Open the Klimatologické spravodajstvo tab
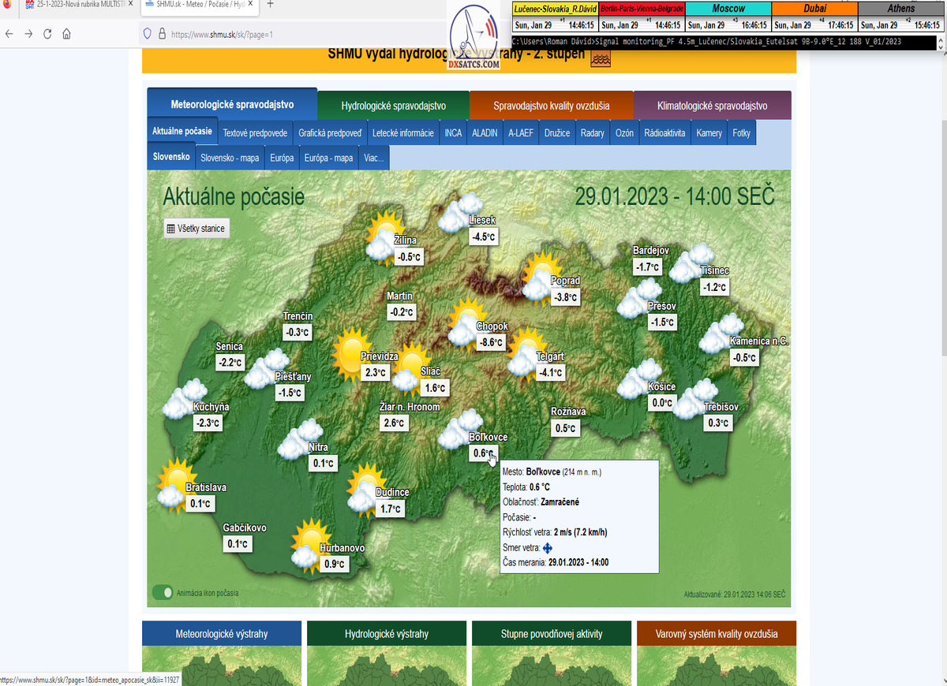This screenshot has width=947, height=686. point(712,106)
